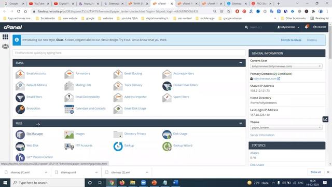Viewport: 332px width, 187px height.
Task: Open the Global Email Filters icon
Action: click(x=167, y=86)
